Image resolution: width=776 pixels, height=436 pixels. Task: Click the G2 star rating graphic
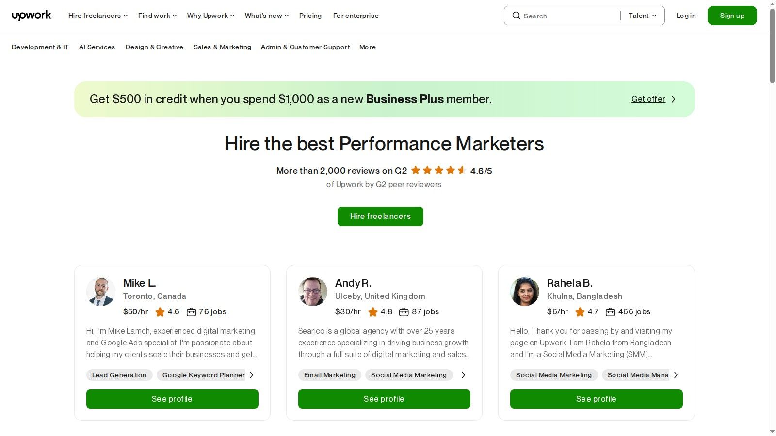pyautogui.click(x=438, y=170)
